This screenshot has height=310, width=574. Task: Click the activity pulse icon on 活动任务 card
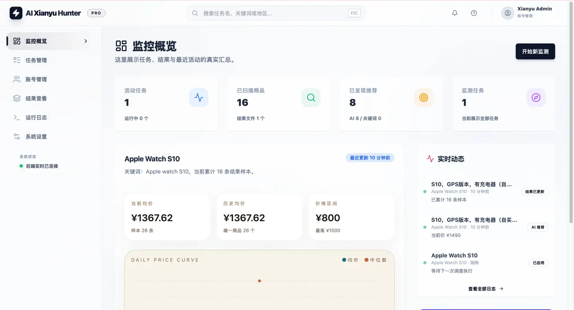pyautogui.click(x=199, y=97)
